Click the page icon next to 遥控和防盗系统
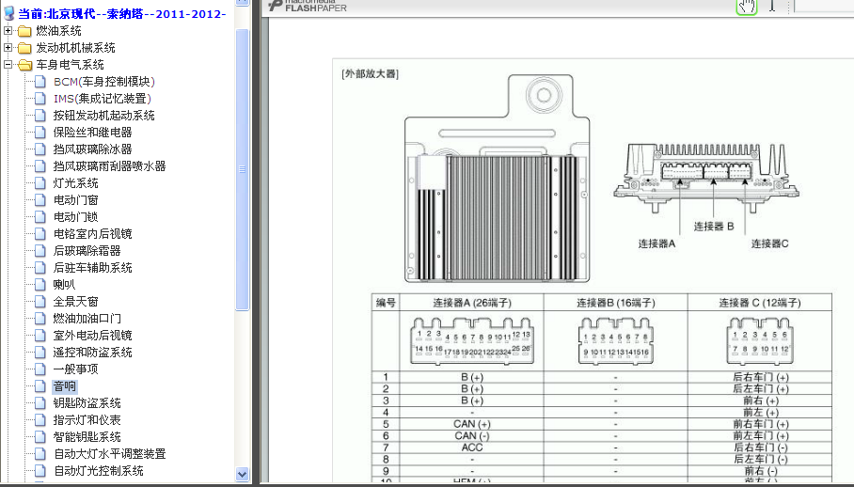The image size is (854, 487). pyautogui.click(x=40, y=352)
